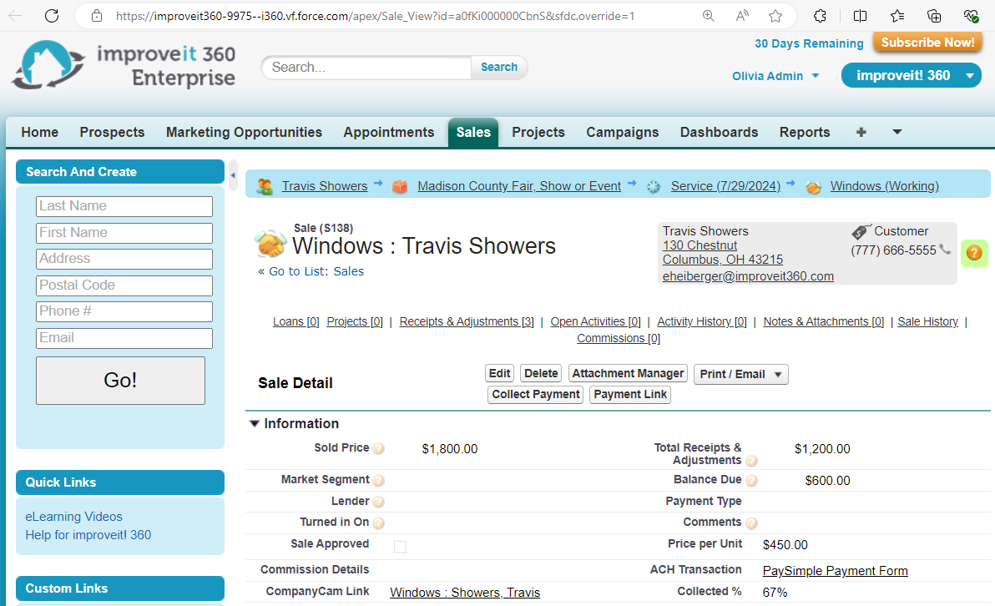Open the orange question mark help icon
Image resolution: width=995 pixels, height=606 pixels.
coord(974,253)
